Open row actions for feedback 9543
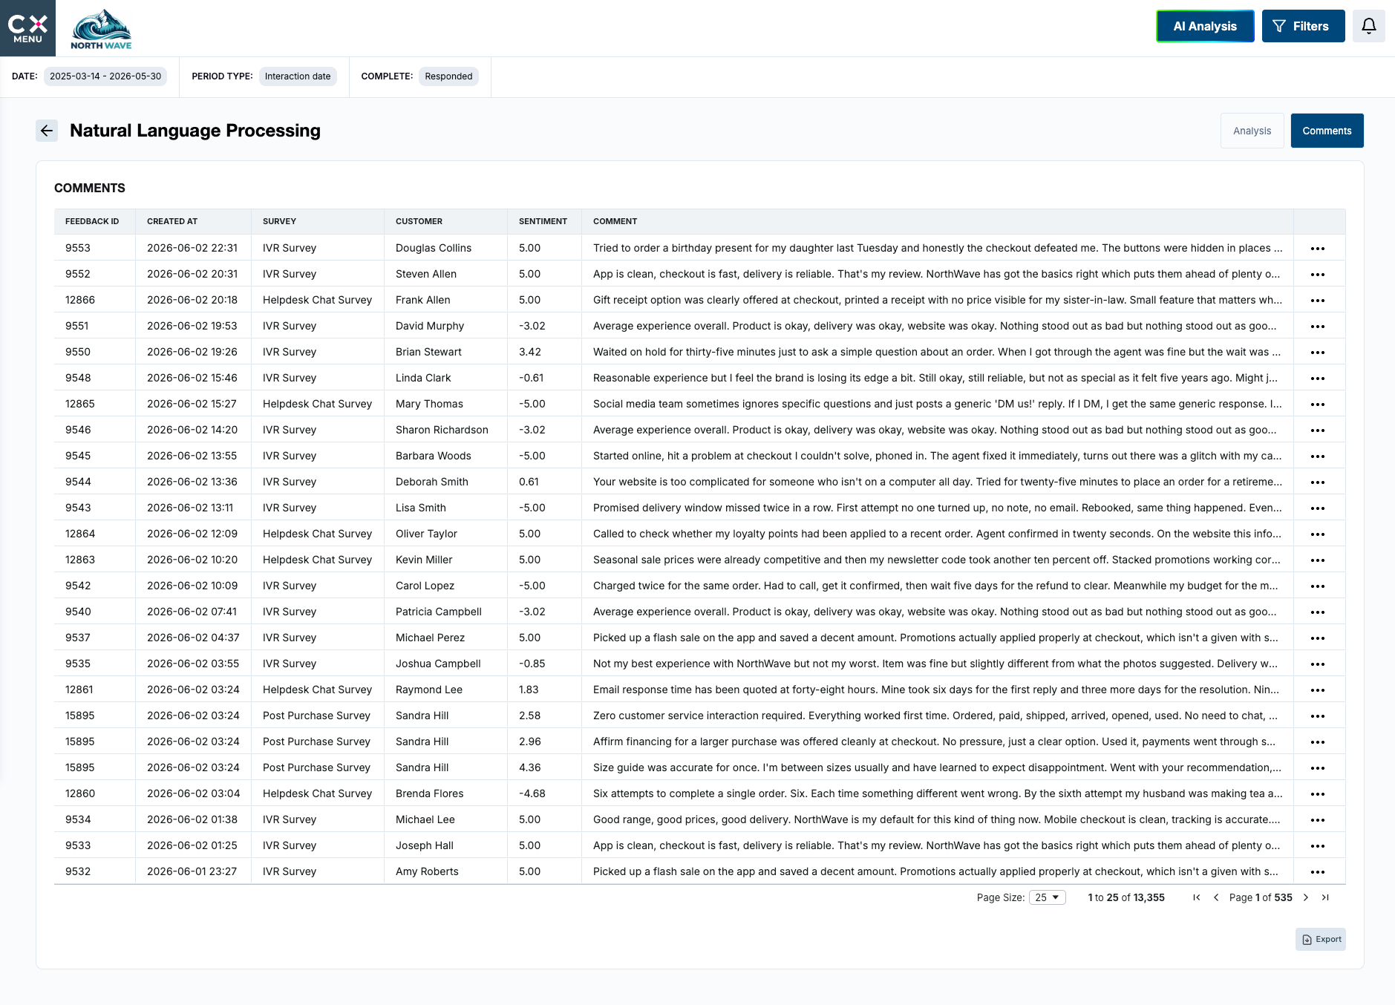 pos(1318,508)
